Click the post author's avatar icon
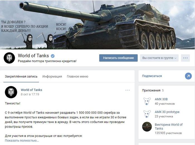 11,92
